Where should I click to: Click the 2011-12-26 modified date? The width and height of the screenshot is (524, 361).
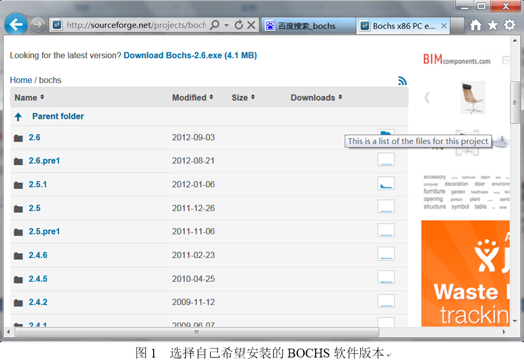pos(193,208)
